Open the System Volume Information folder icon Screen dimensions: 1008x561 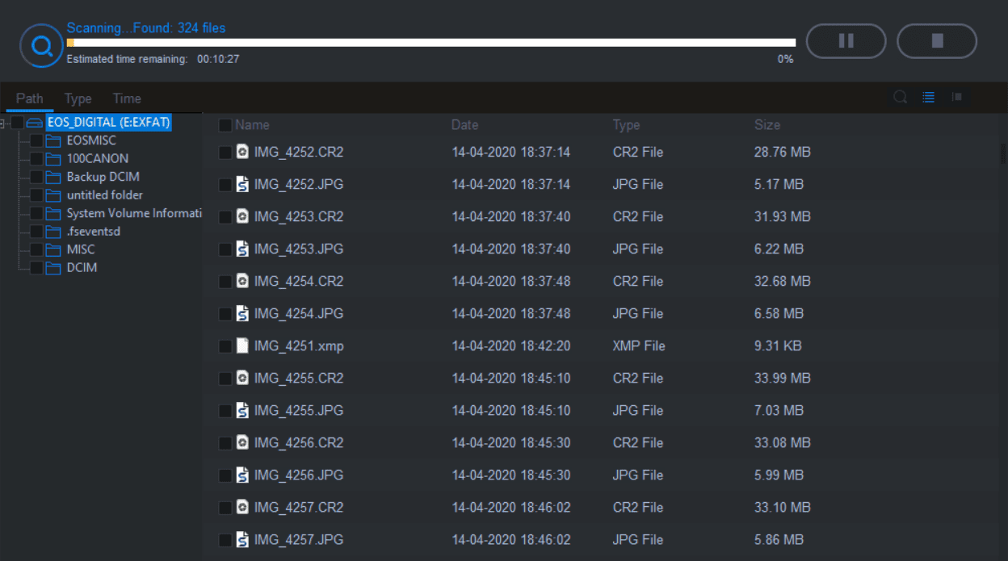pos(53,213)
